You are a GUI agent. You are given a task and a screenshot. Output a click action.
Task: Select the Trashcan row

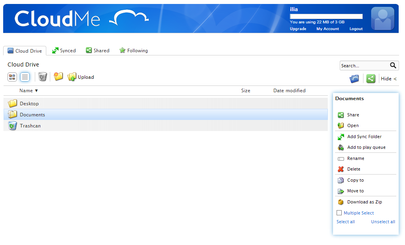[x=166, y=125]
